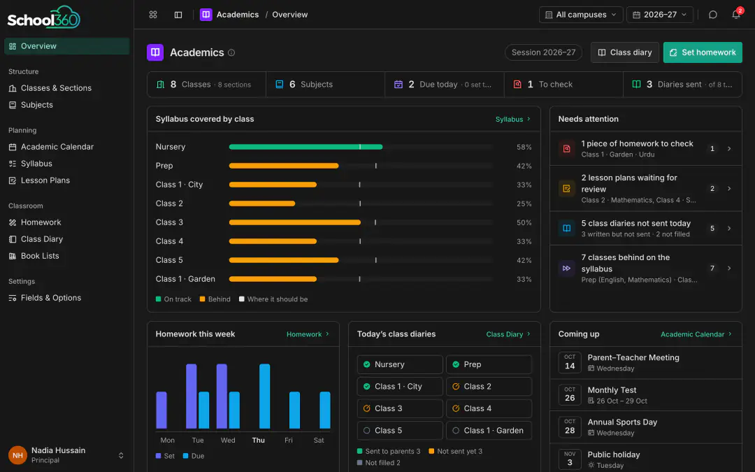This screenshot has height=472, width=755.
Task: Click the Oct 28 date badge
Action: tap(570, 427)
